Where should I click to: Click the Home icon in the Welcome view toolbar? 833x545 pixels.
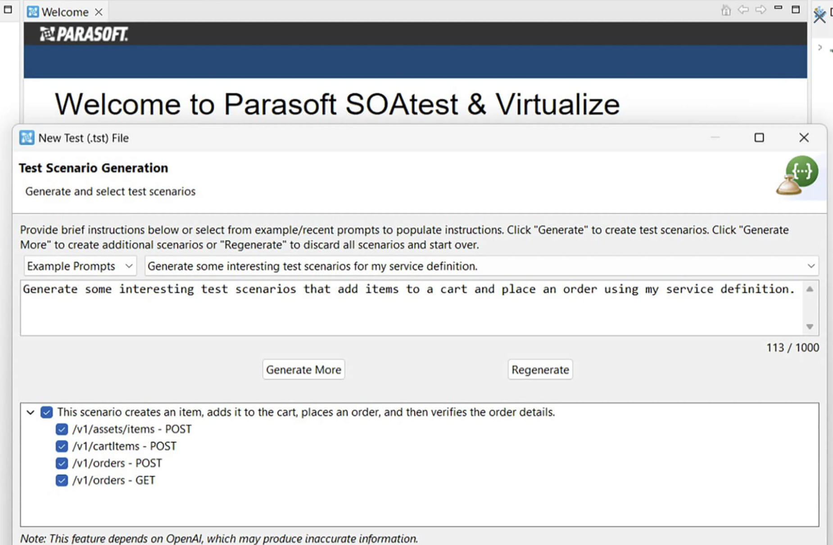725,10
